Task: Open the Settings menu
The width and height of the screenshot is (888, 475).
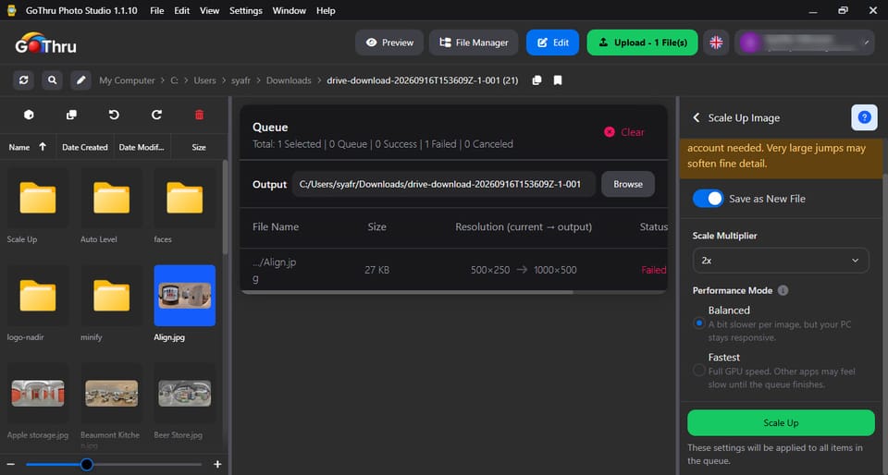Action: [246, 11]
